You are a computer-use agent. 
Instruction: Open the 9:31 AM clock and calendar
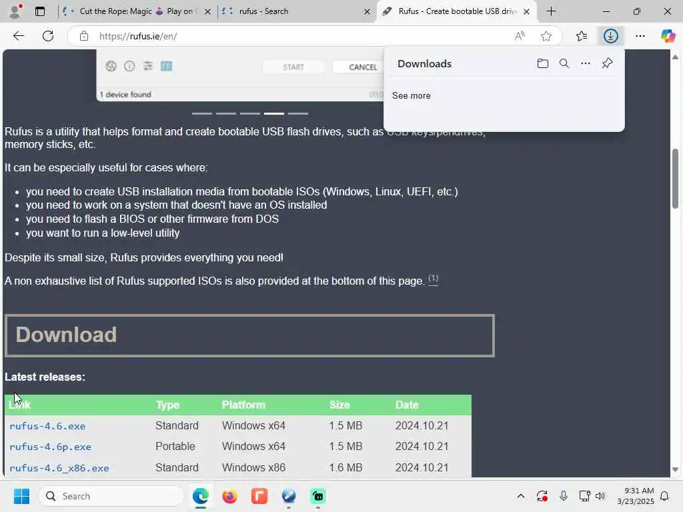(636, 496)
